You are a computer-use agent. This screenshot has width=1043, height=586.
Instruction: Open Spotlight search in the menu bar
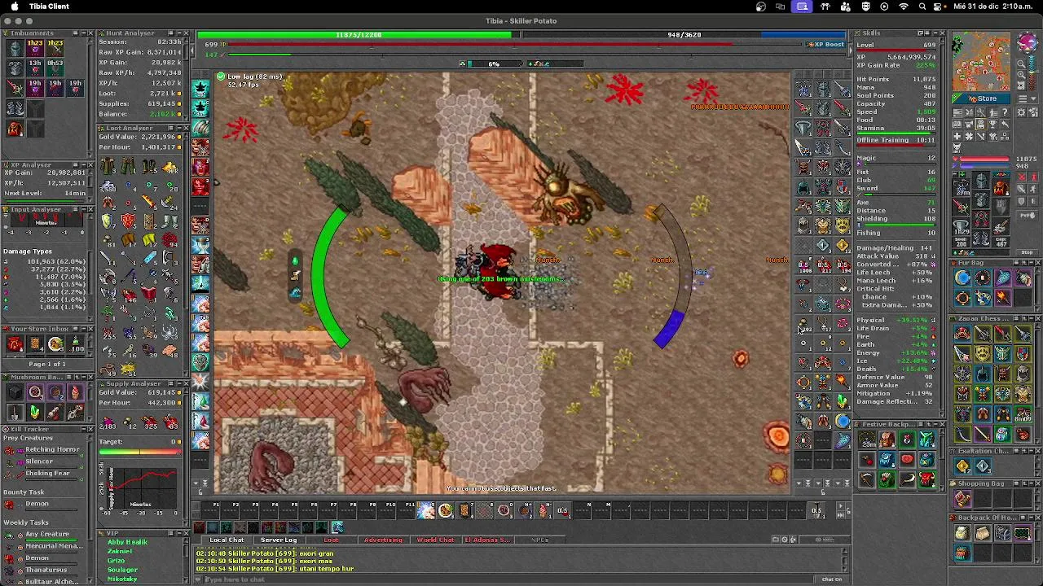922,7
